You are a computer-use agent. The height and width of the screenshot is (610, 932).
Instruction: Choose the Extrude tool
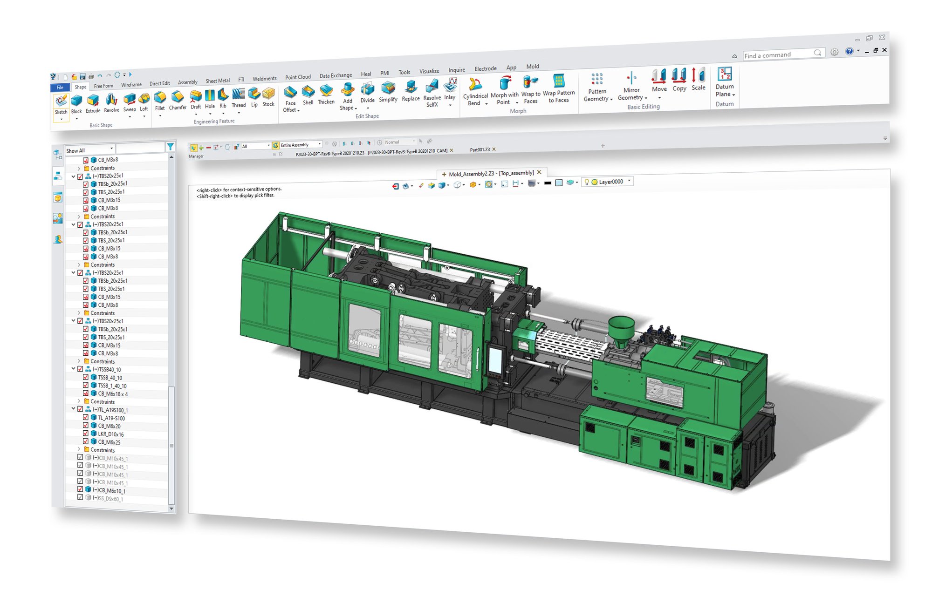point(93,104)
